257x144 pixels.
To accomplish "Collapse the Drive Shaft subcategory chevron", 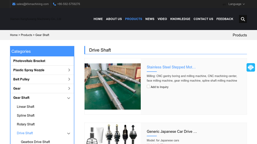I will [69, 133].
